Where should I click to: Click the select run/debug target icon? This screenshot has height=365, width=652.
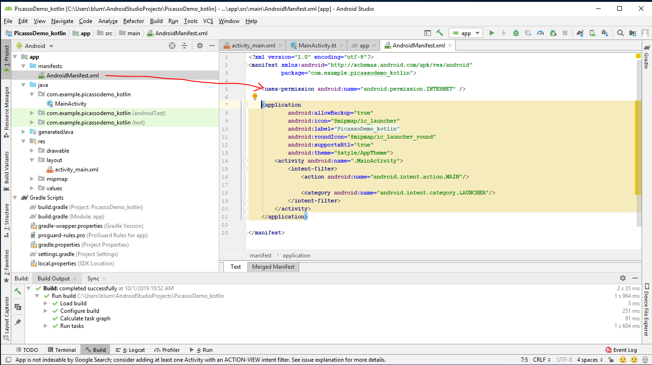(x=428, y=33)
